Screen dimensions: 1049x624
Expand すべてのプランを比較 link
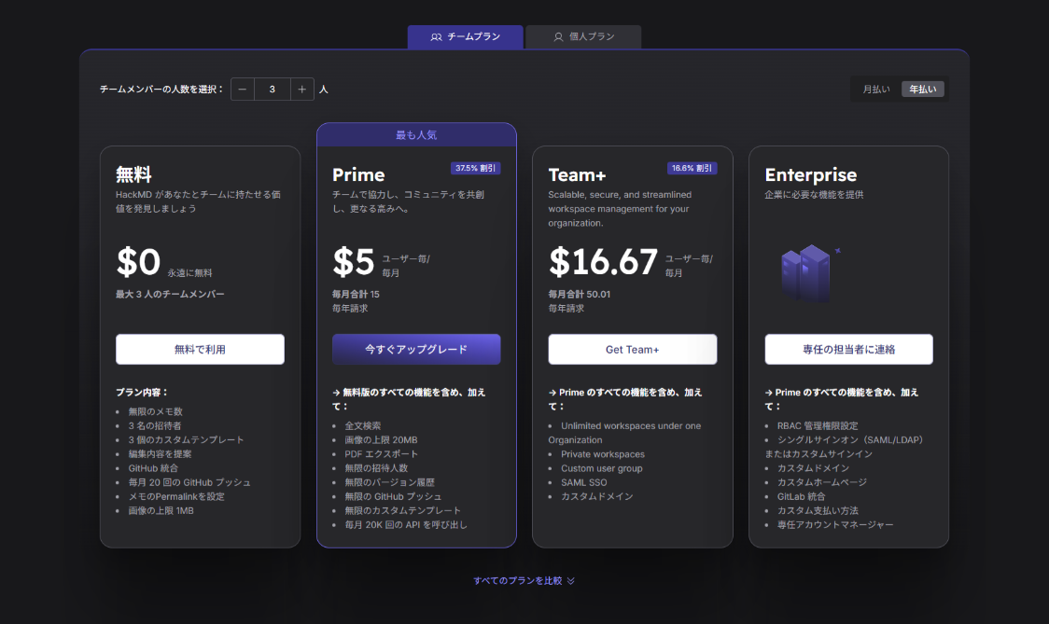tap(518, 580)
